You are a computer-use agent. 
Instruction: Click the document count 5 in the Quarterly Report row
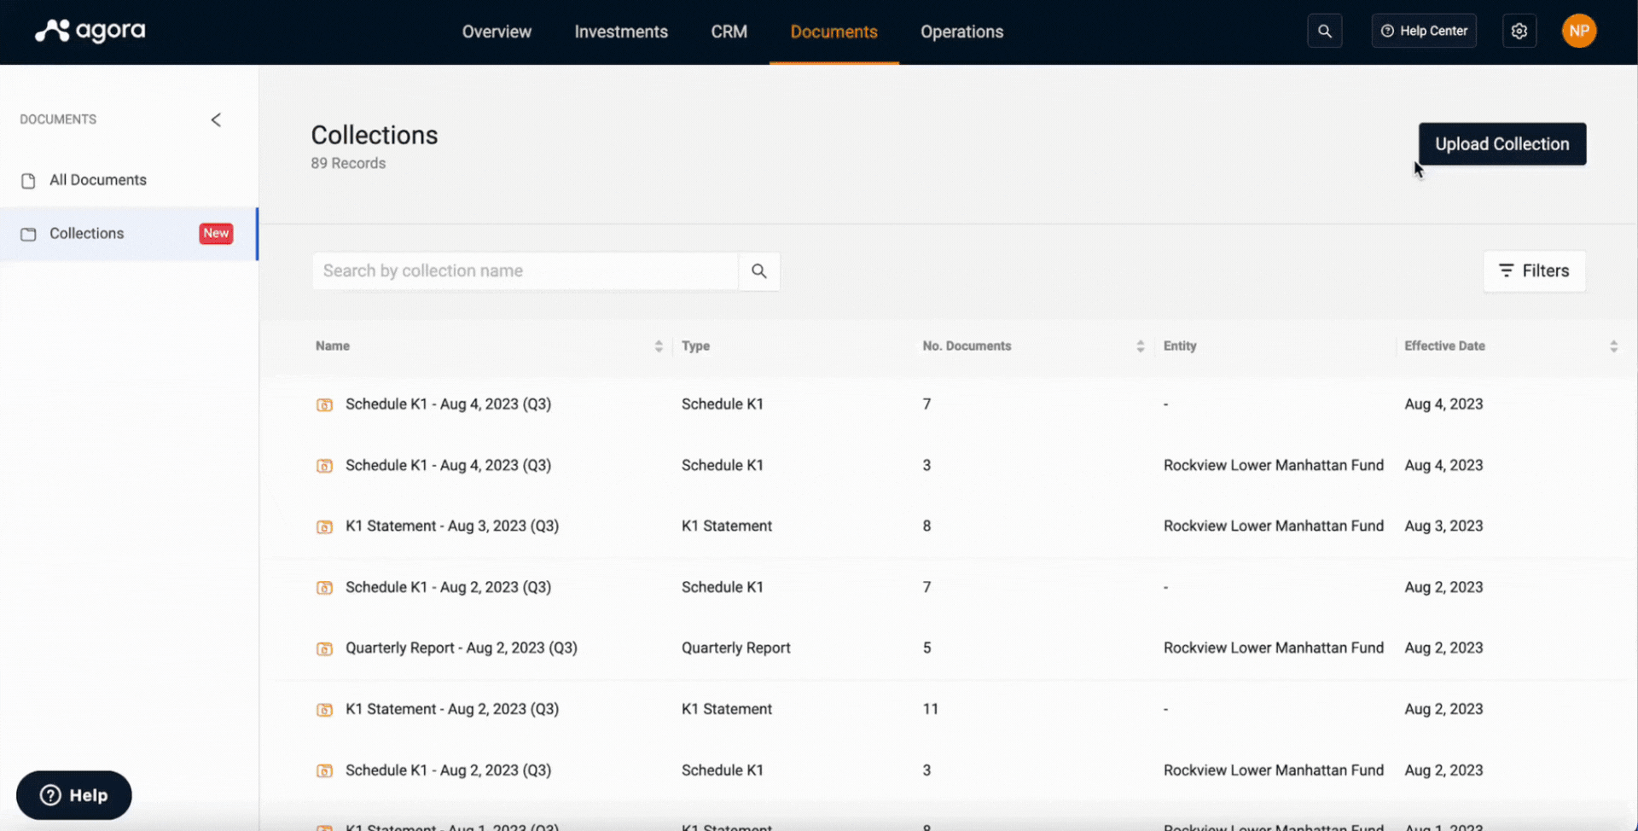click(x=926, y=648)
